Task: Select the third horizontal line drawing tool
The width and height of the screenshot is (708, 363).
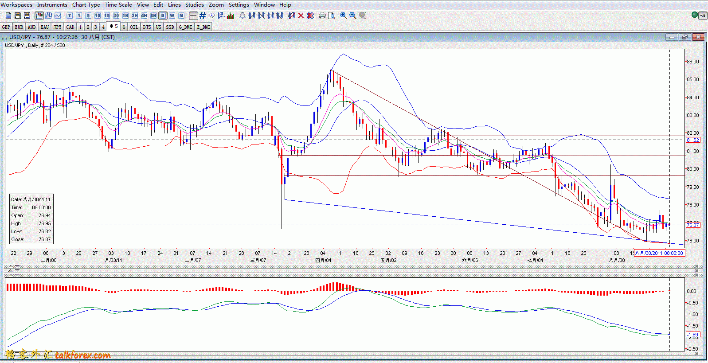Action: pos(270,16)
